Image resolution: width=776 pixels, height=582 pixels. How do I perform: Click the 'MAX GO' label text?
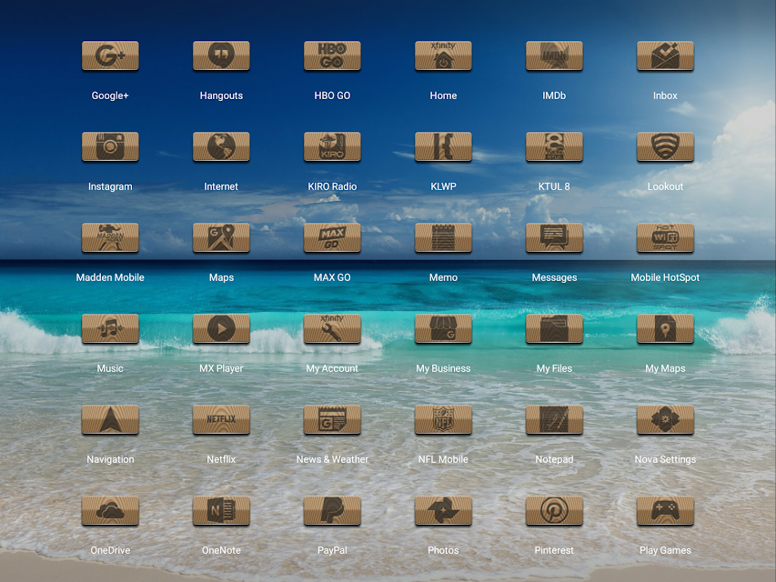click(332, 277)
